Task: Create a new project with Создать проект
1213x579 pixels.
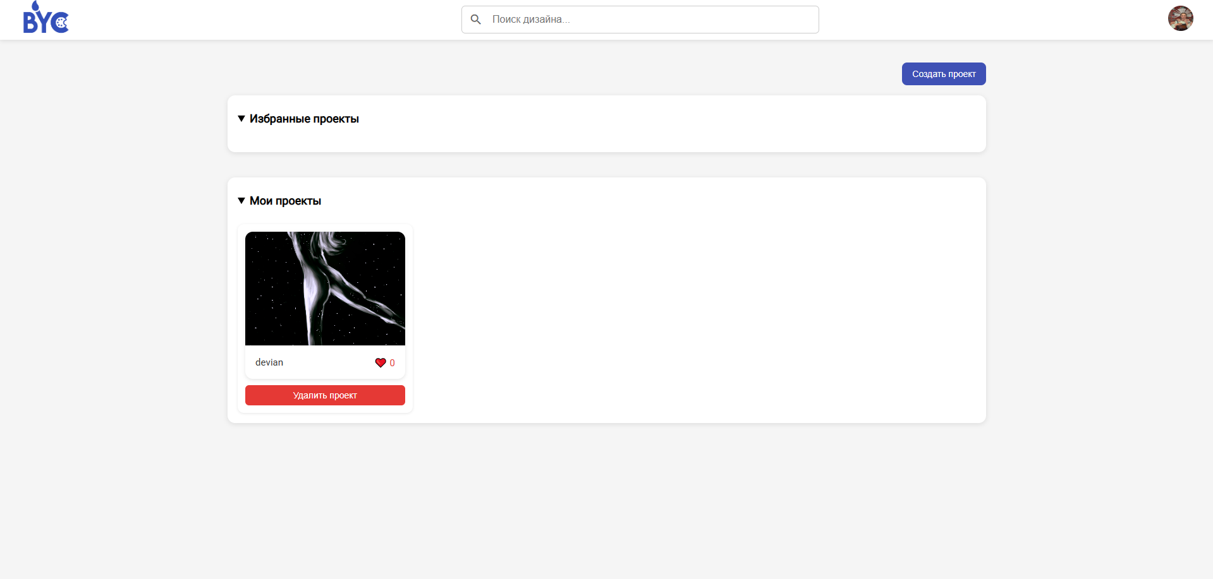Action: [944, 74]
